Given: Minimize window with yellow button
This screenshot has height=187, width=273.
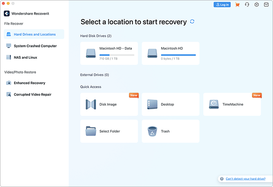Looking at the screenshot, I should [x=8, y=3].
